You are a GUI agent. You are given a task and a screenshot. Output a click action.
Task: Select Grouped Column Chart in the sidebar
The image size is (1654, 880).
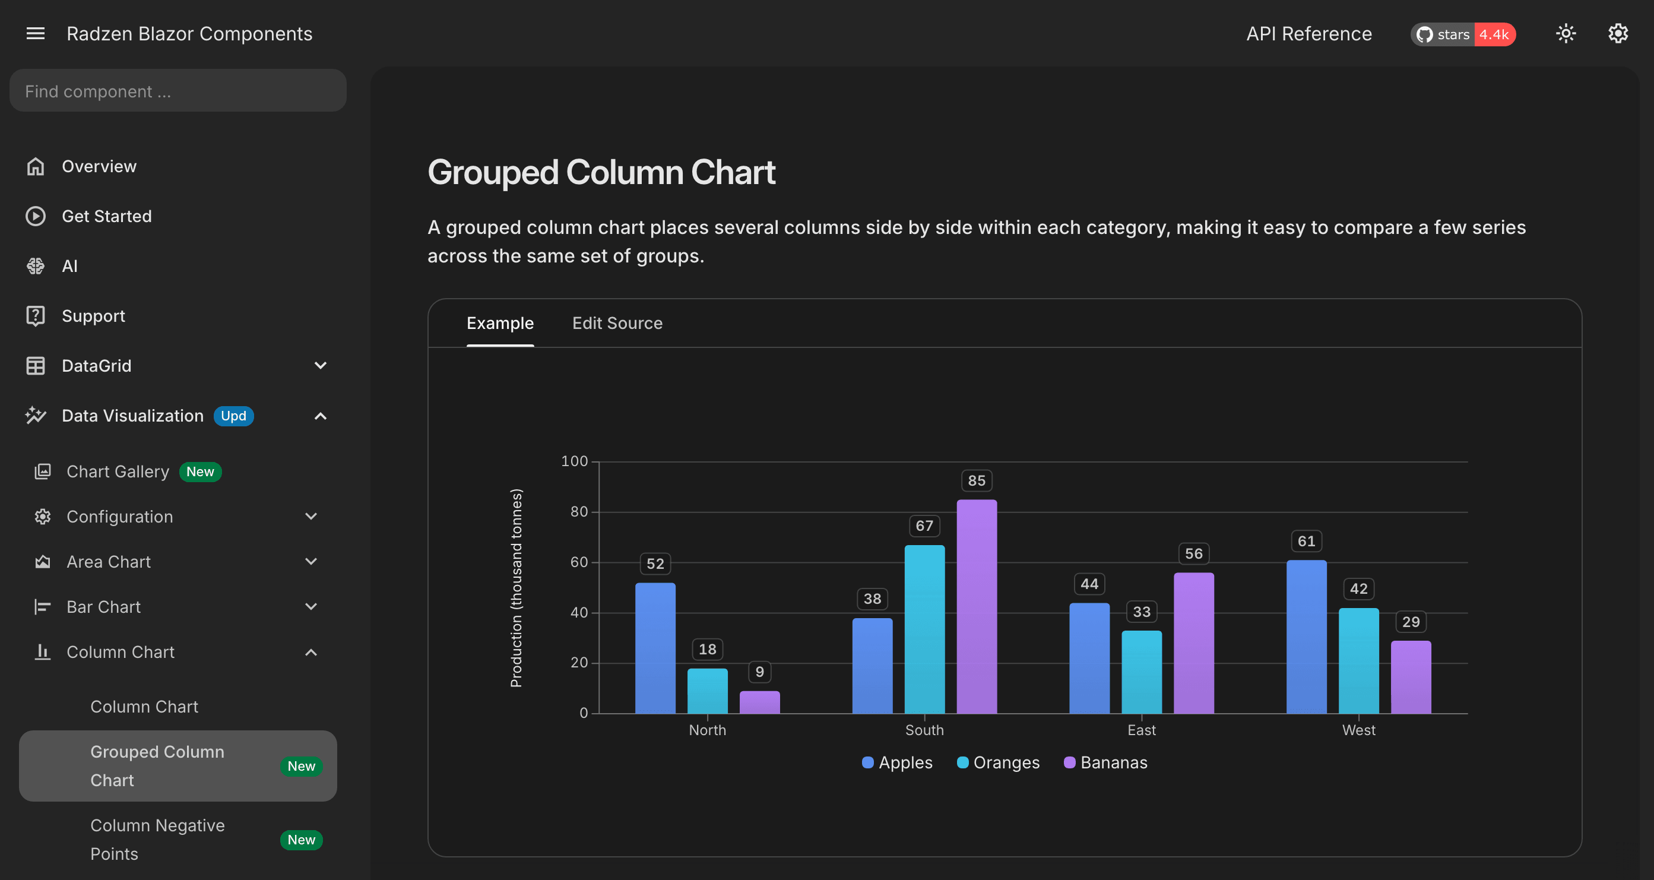(x=178, y=765)
